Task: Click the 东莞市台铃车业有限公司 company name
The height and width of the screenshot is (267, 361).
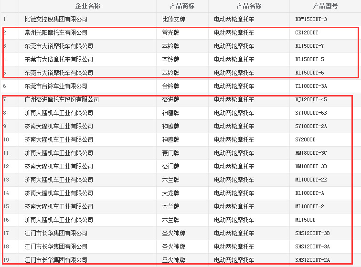Action: (56, 86)
